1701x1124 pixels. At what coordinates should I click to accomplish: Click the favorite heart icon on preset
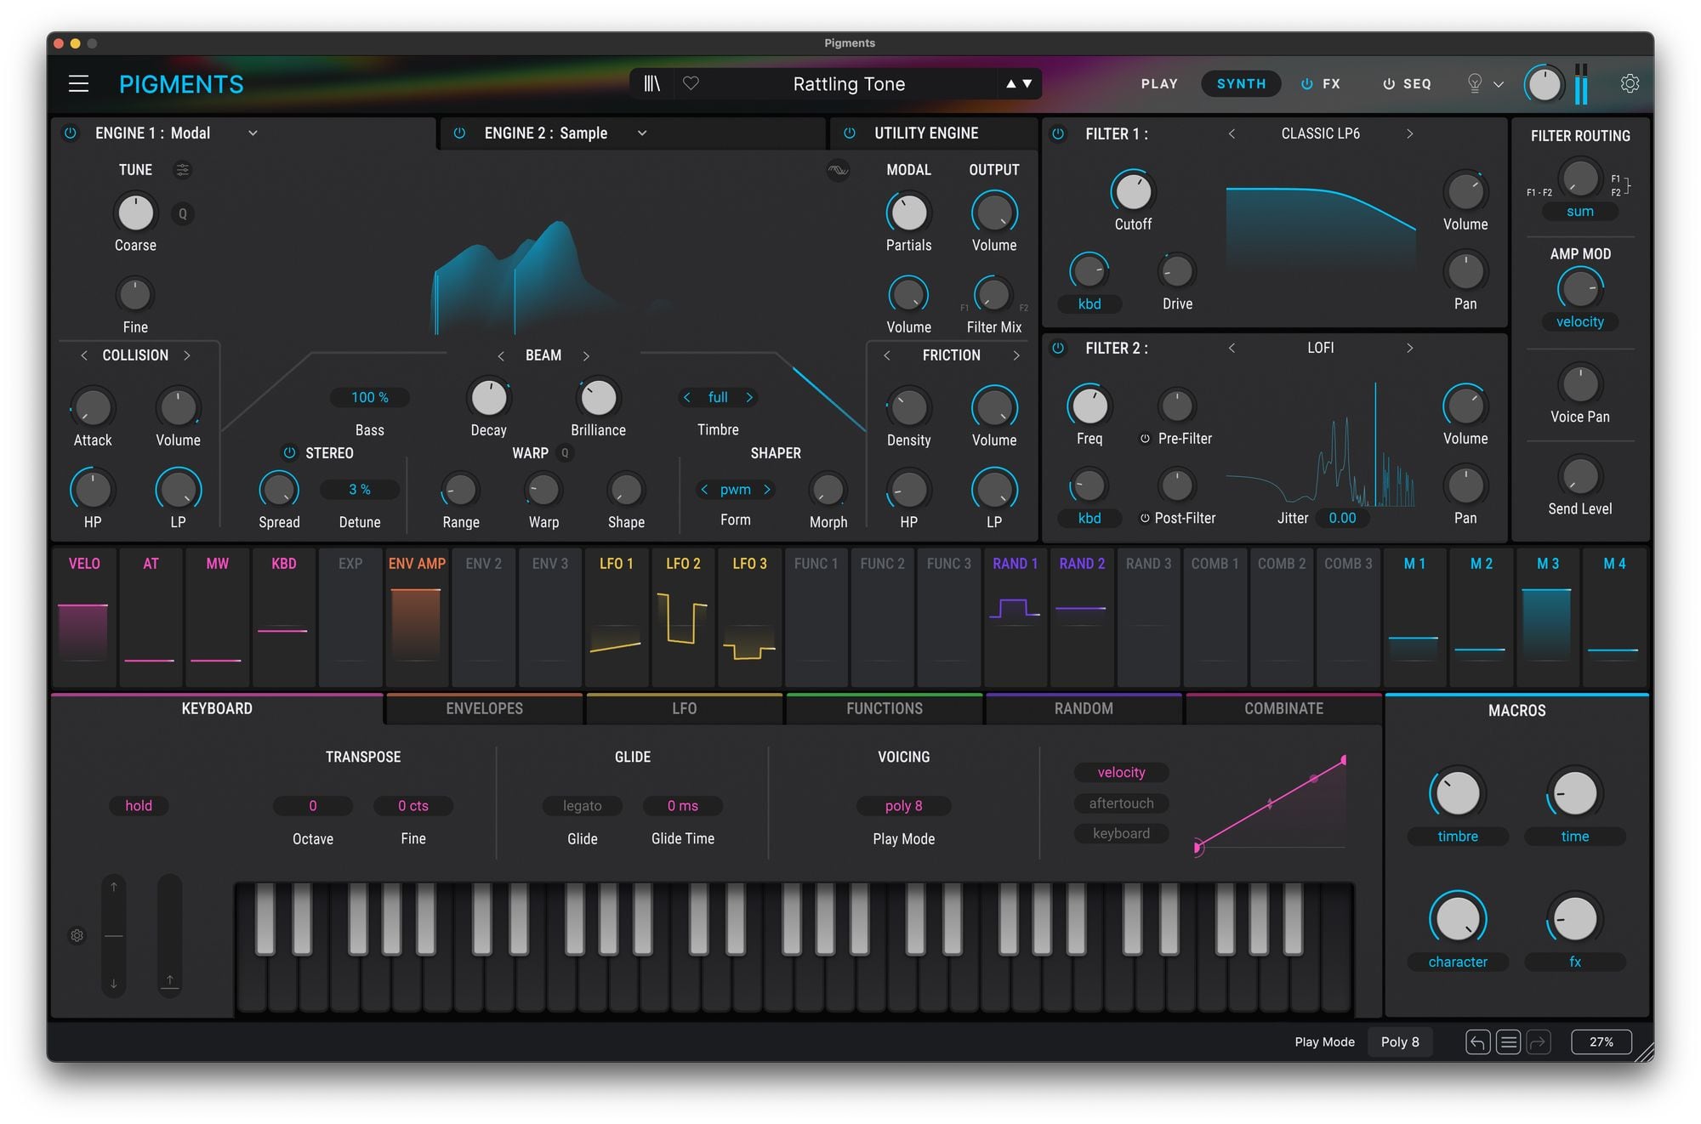[691, 82]
